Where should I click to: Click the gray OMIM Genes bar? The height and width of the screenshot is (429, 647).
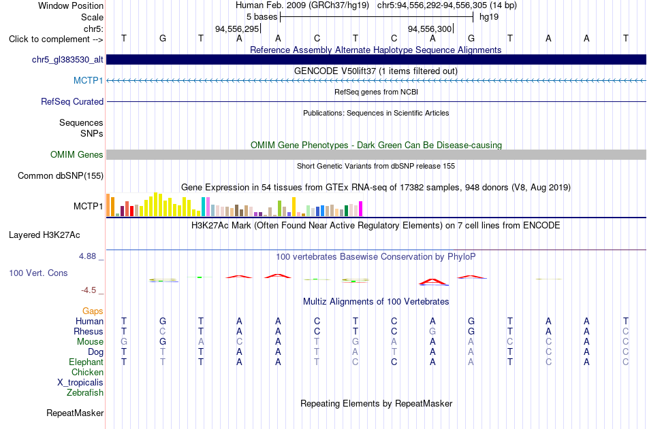376,154
